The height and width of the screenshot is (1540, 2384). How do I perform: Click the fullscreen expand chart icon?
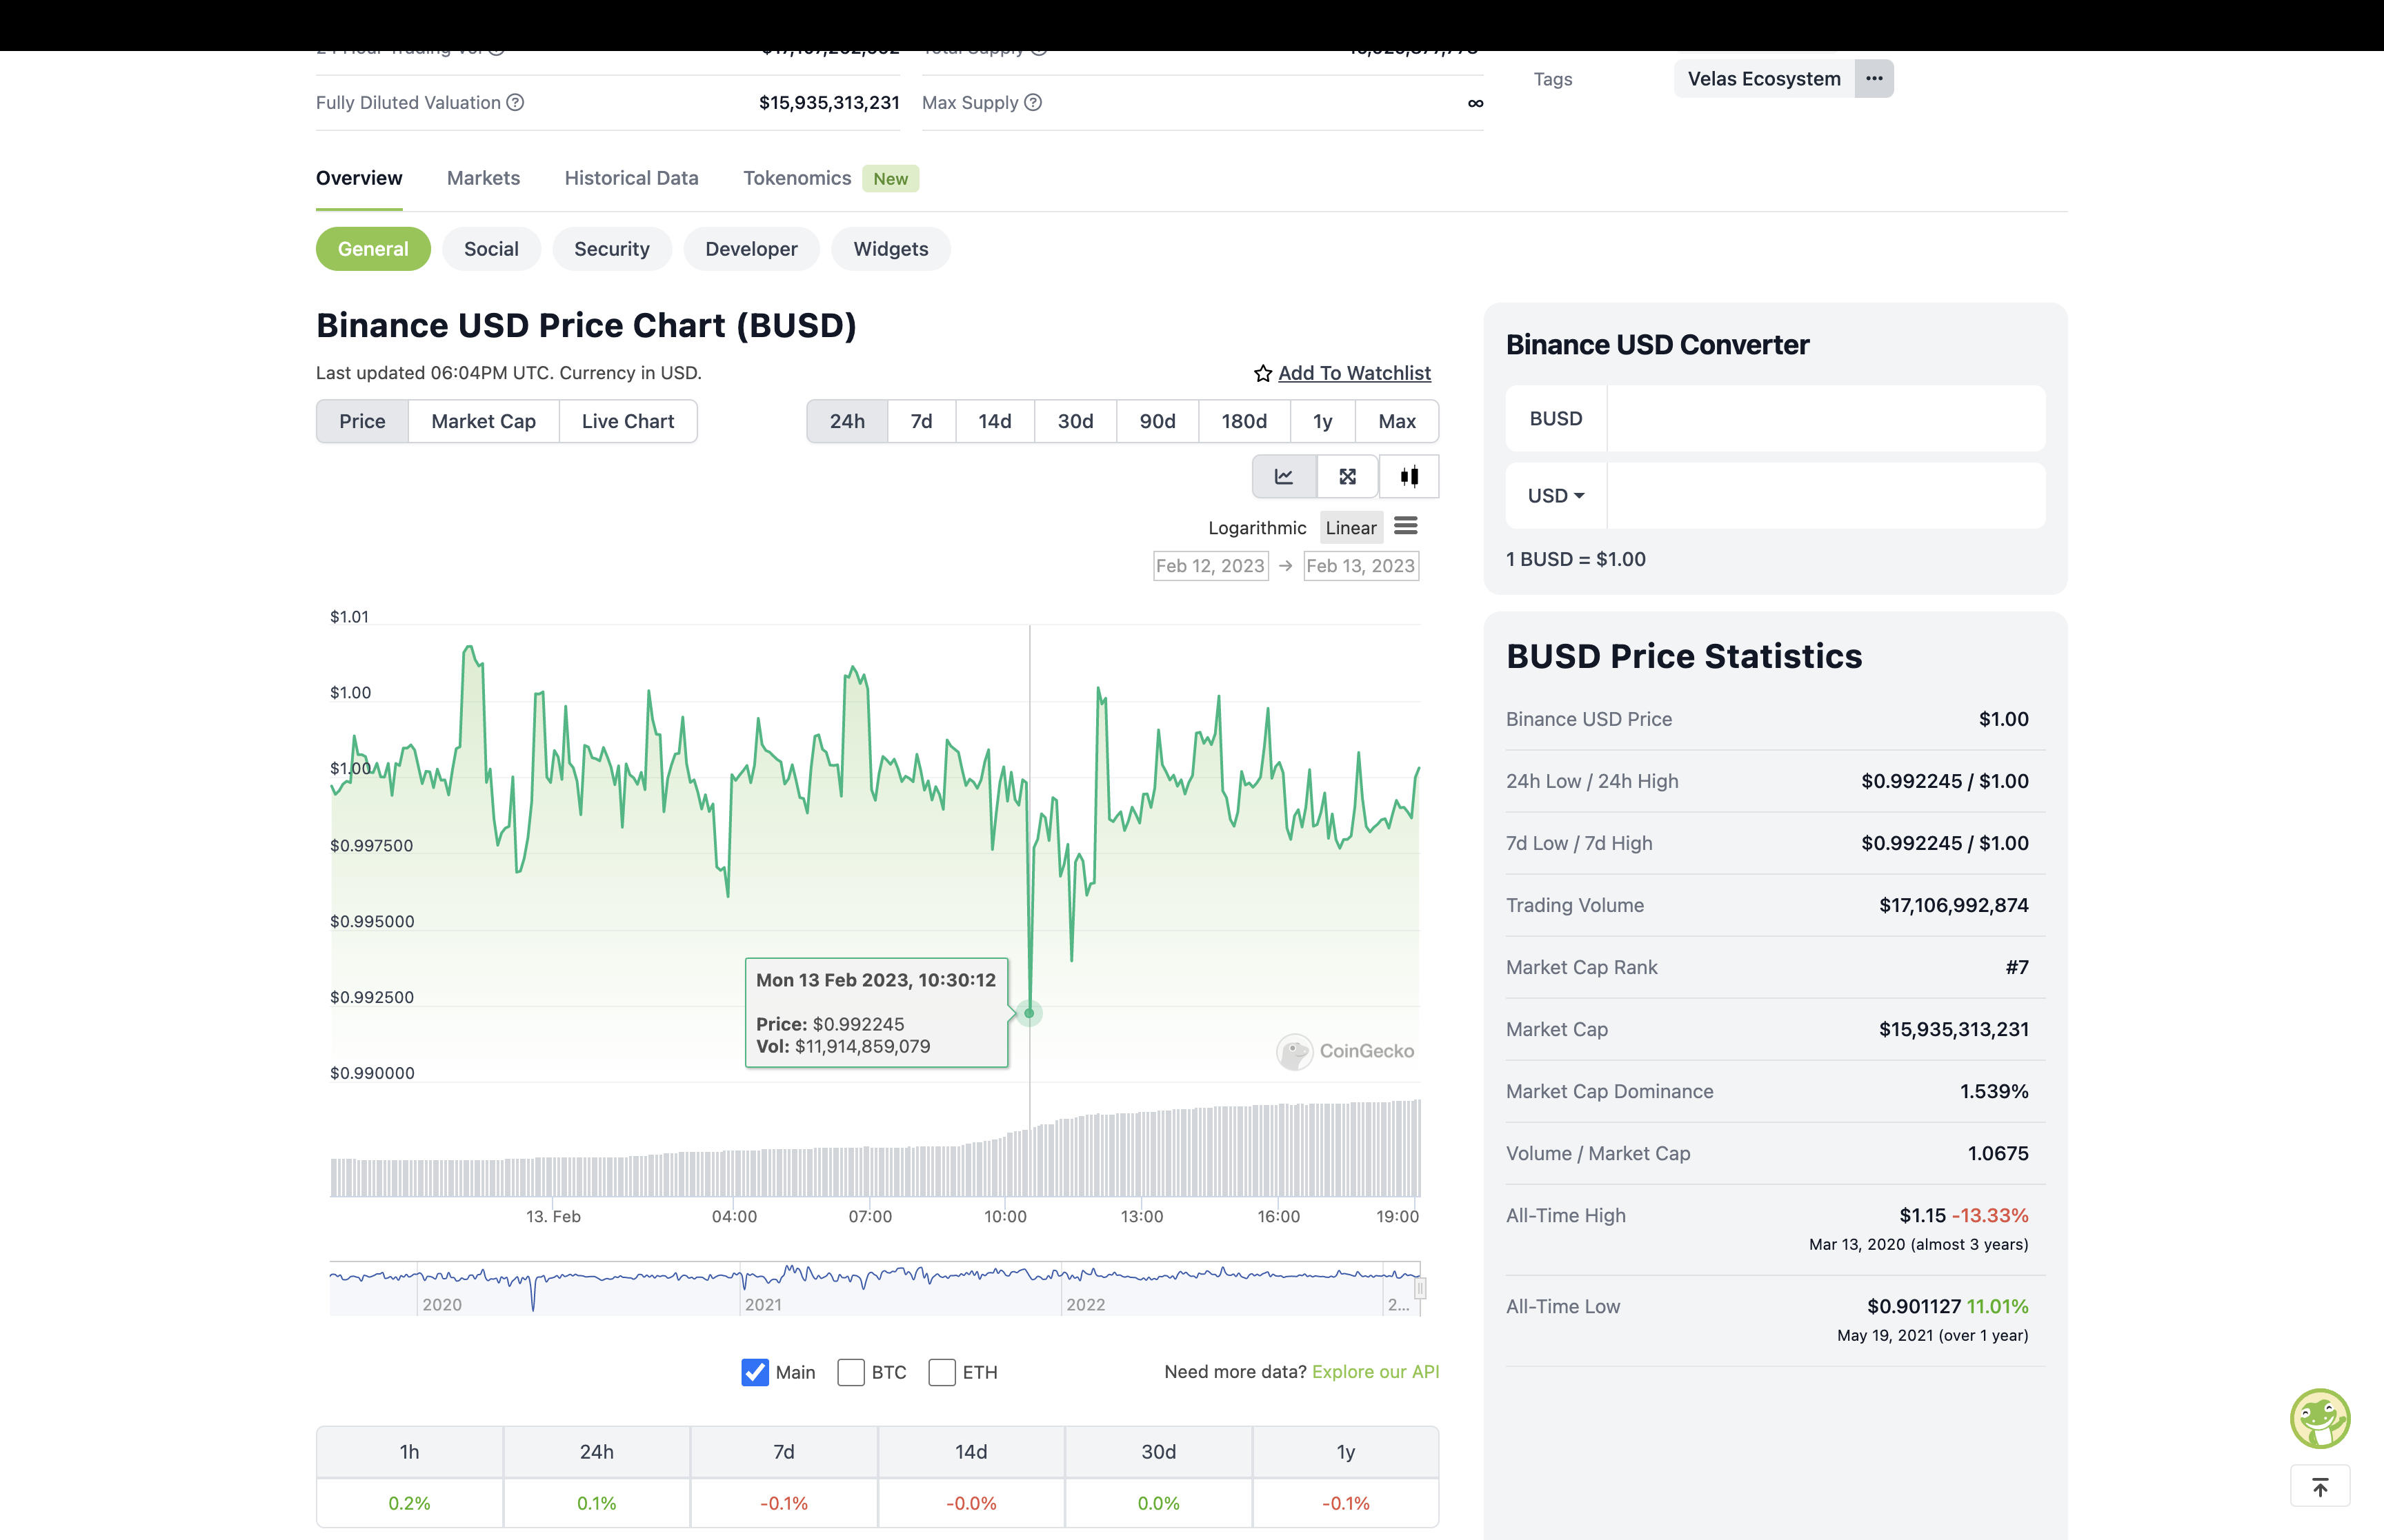click(x=1348, y=476)
